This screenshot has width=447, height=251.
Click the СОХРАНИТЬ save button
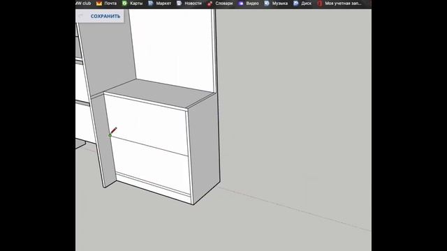point(105,16)
